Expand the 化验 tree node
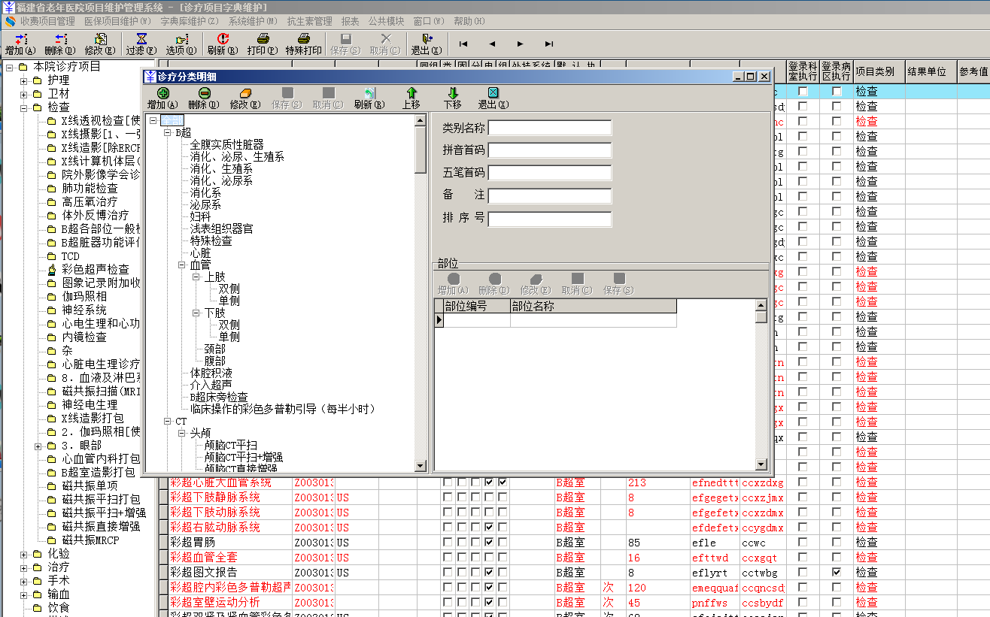The image size is (990, 617). click(24, 554)
